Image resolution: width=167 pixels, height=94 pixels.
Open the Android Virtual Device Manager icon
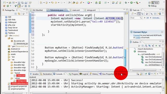pyautogui.click(x=100, y=3)
